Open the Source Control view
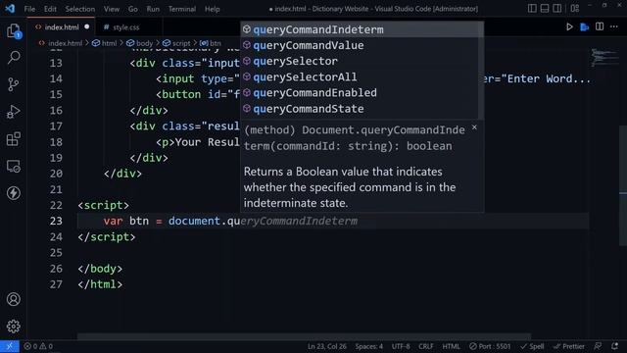627x353 pixels. (x=13, y=84)
